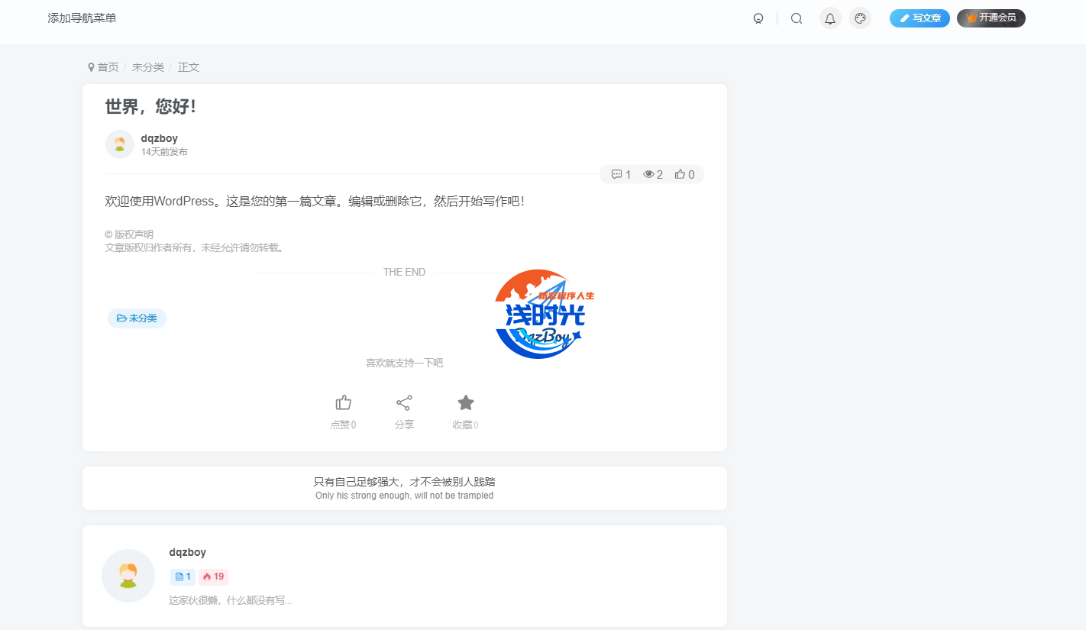Click the smiley face icon in header

[758, 18]
